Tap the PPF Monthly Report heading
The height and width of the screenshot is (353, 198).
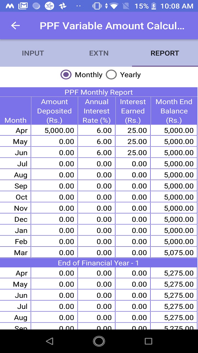pos(99,92)
